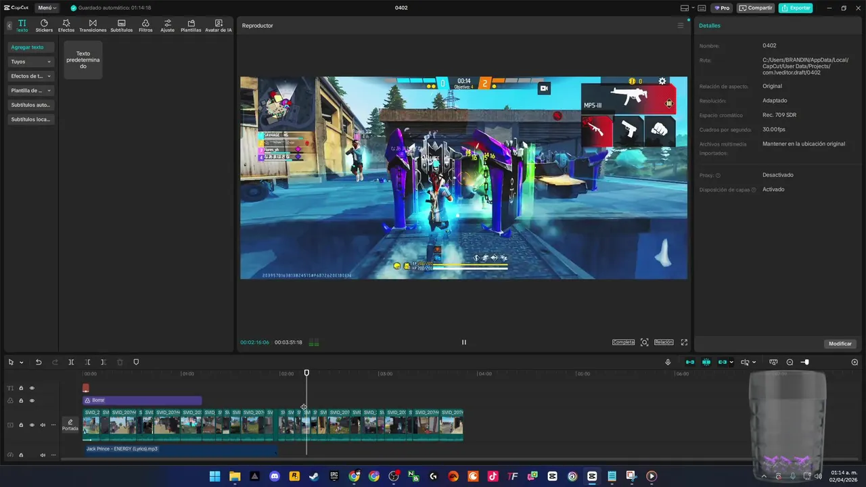The width and height of the screenshot is (866, 487).
Task: Open the Ajuste tab
Action: pyautogui.click(x=167, y=26)
